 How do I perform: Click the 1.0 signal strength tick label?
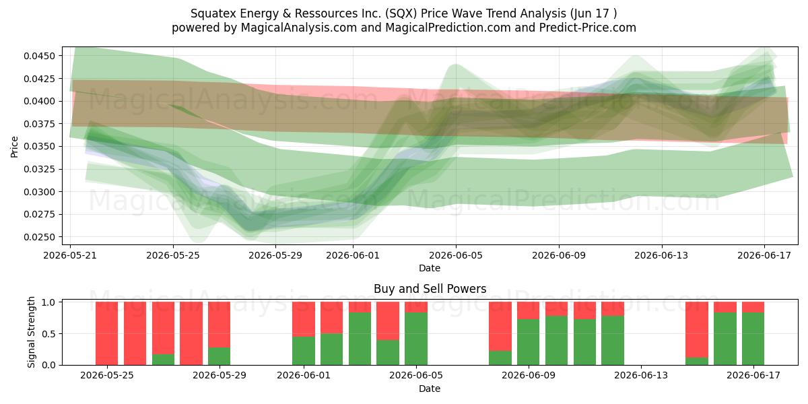click(x=50, y=302)
